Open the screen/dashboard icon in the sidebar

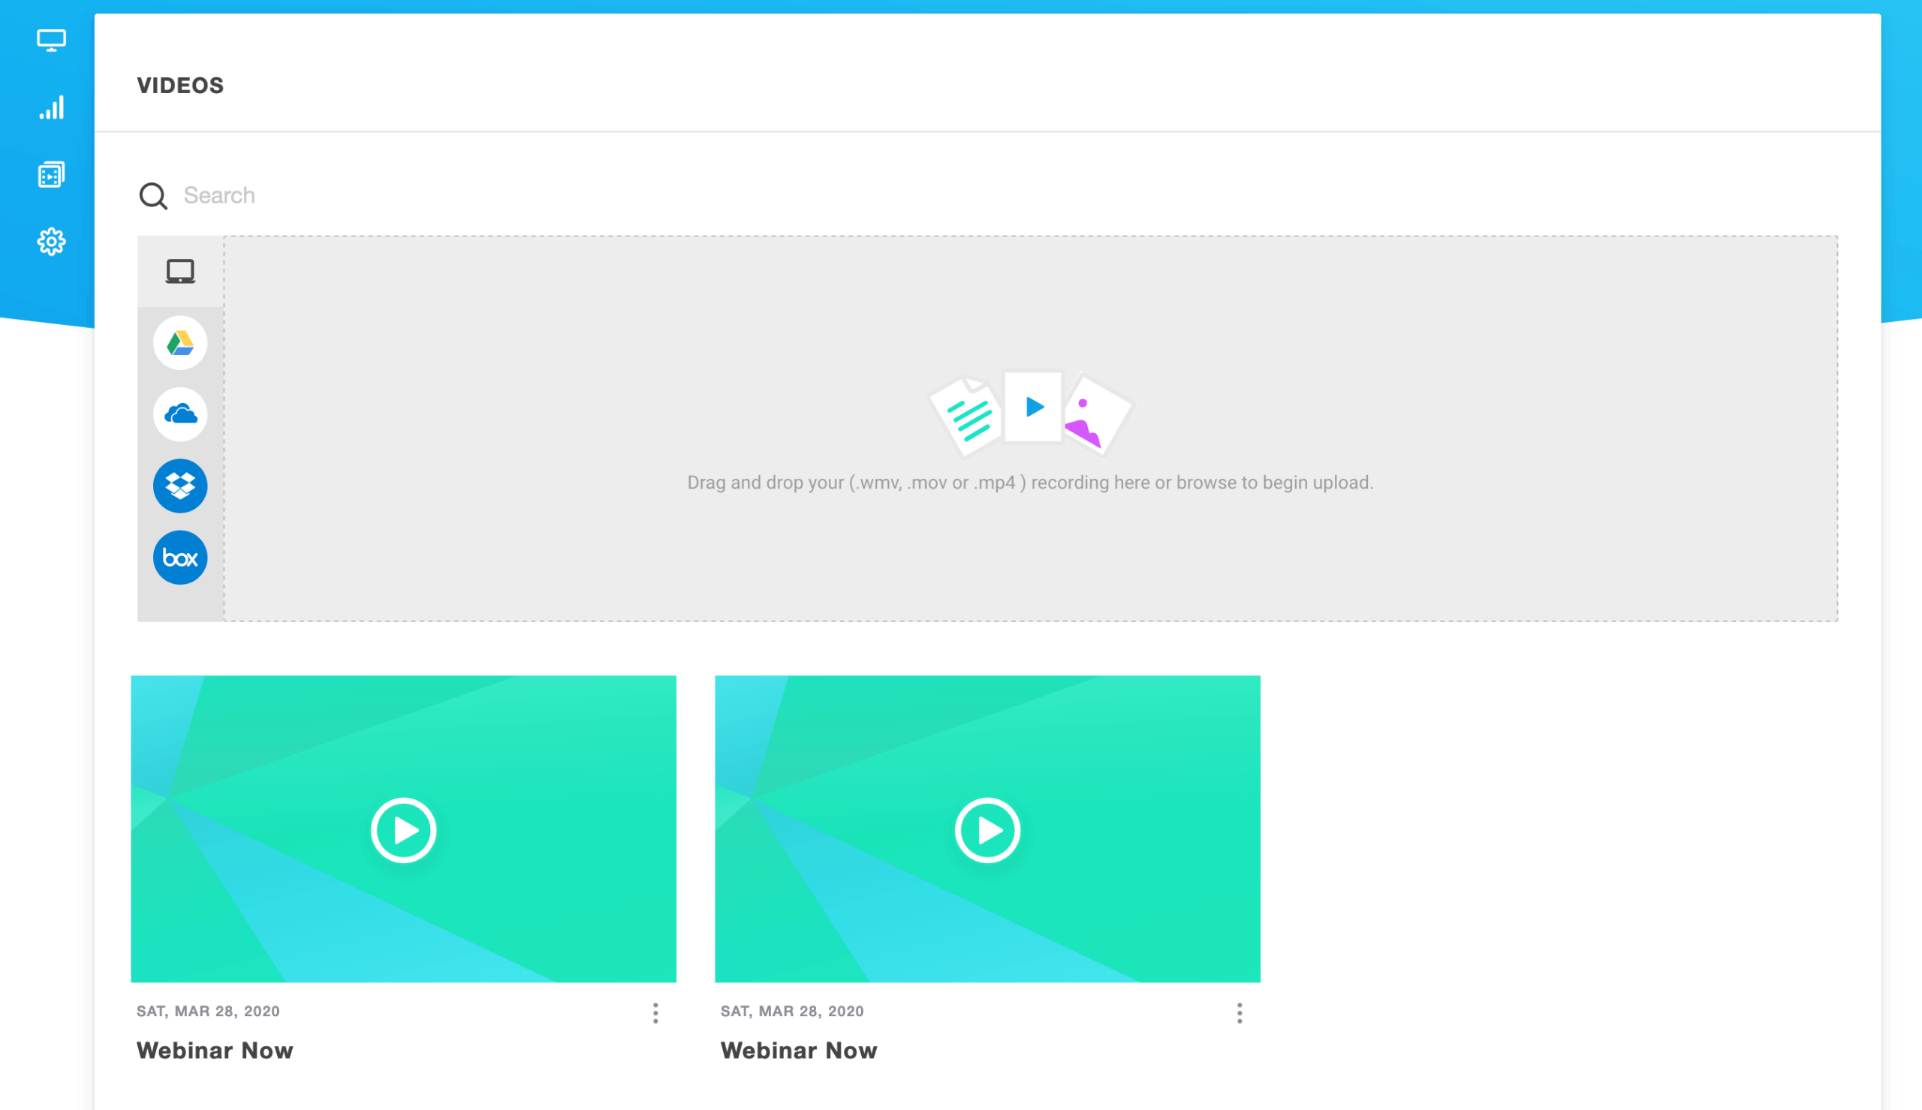pos(50,41)
